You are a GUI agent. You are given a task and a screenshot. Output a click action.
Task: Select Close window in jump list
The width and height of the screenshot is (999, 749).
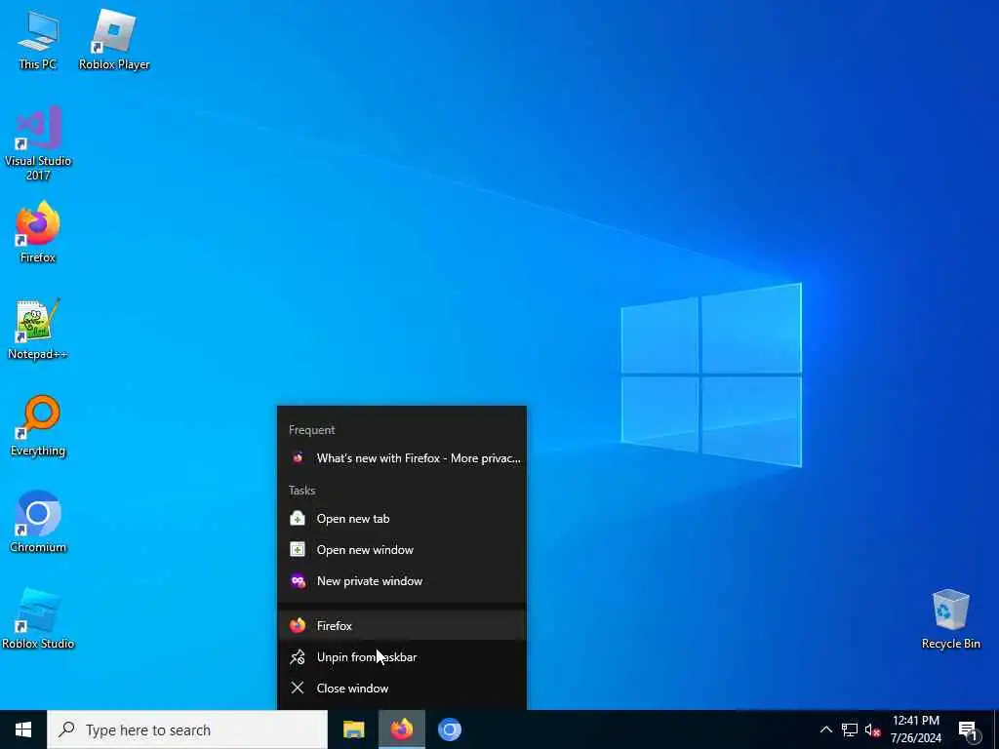pos(402,688)
